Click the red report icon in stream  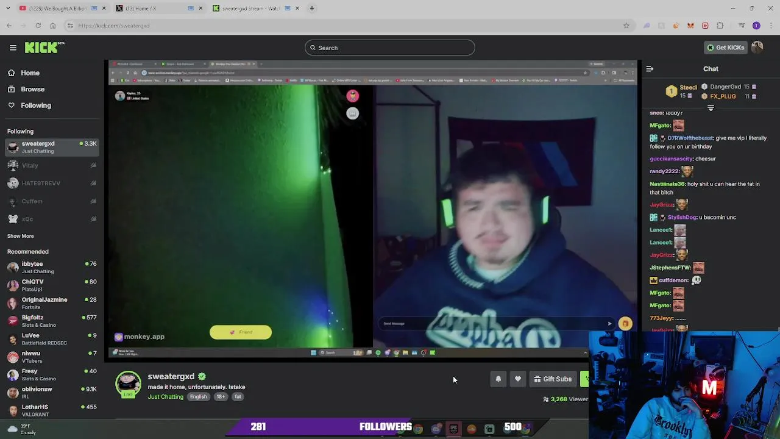353,96
